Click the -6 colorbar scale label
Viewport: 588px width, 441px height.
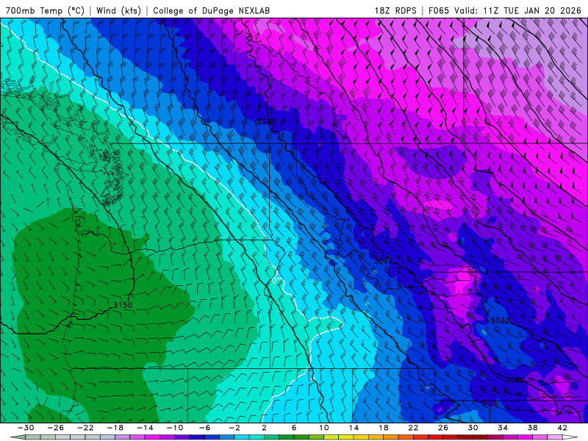(x=205, y=428)
